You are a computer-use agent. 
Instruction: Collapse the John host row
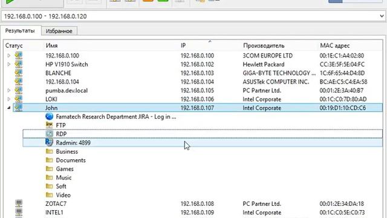pyautogui.click(x=9, y=108)
